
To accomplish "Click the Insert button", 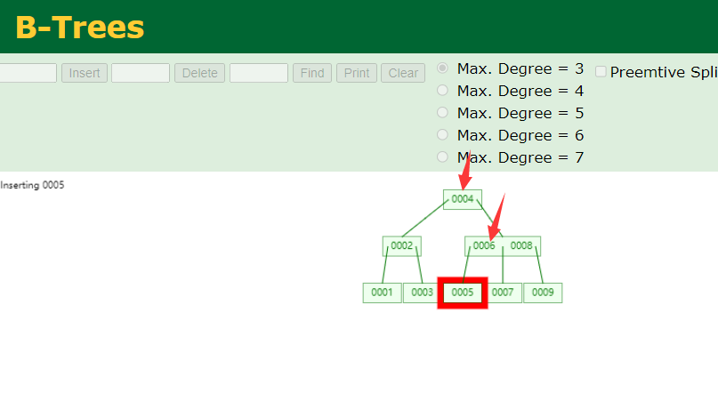I will 85,73.
